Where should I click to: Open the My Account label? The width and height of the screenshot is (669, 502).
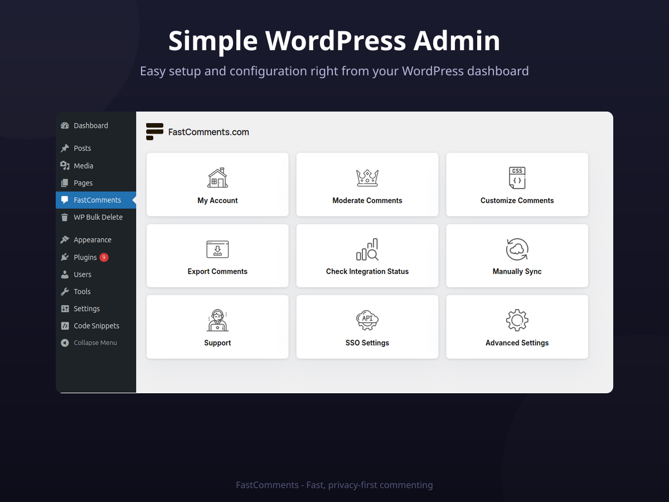[217, 201]
